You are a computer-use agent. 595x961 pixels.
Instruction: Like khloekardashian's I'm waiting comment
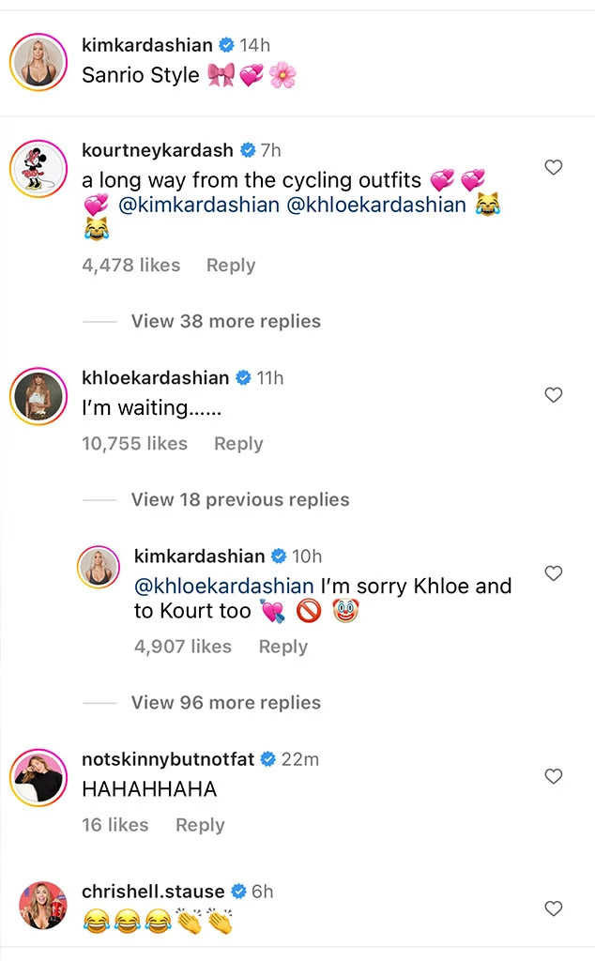[554, 395]
